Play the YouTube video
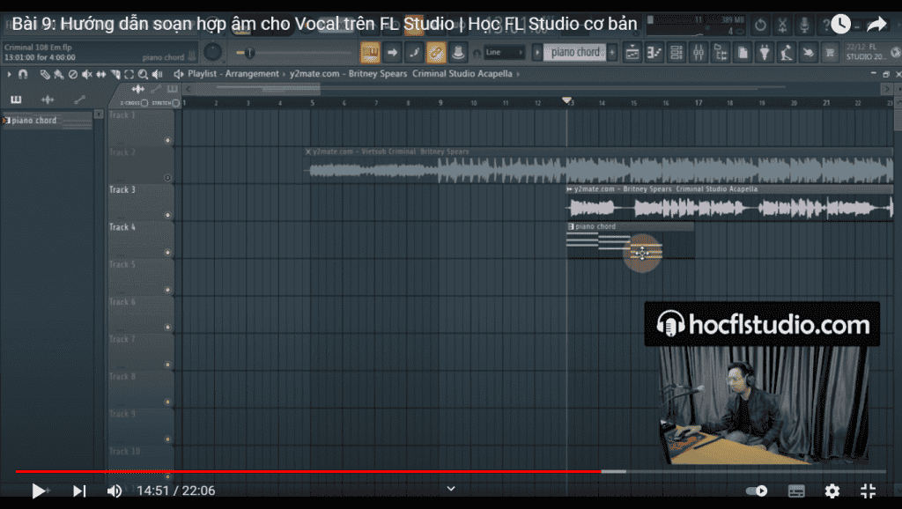 click(x=38, y=491)
